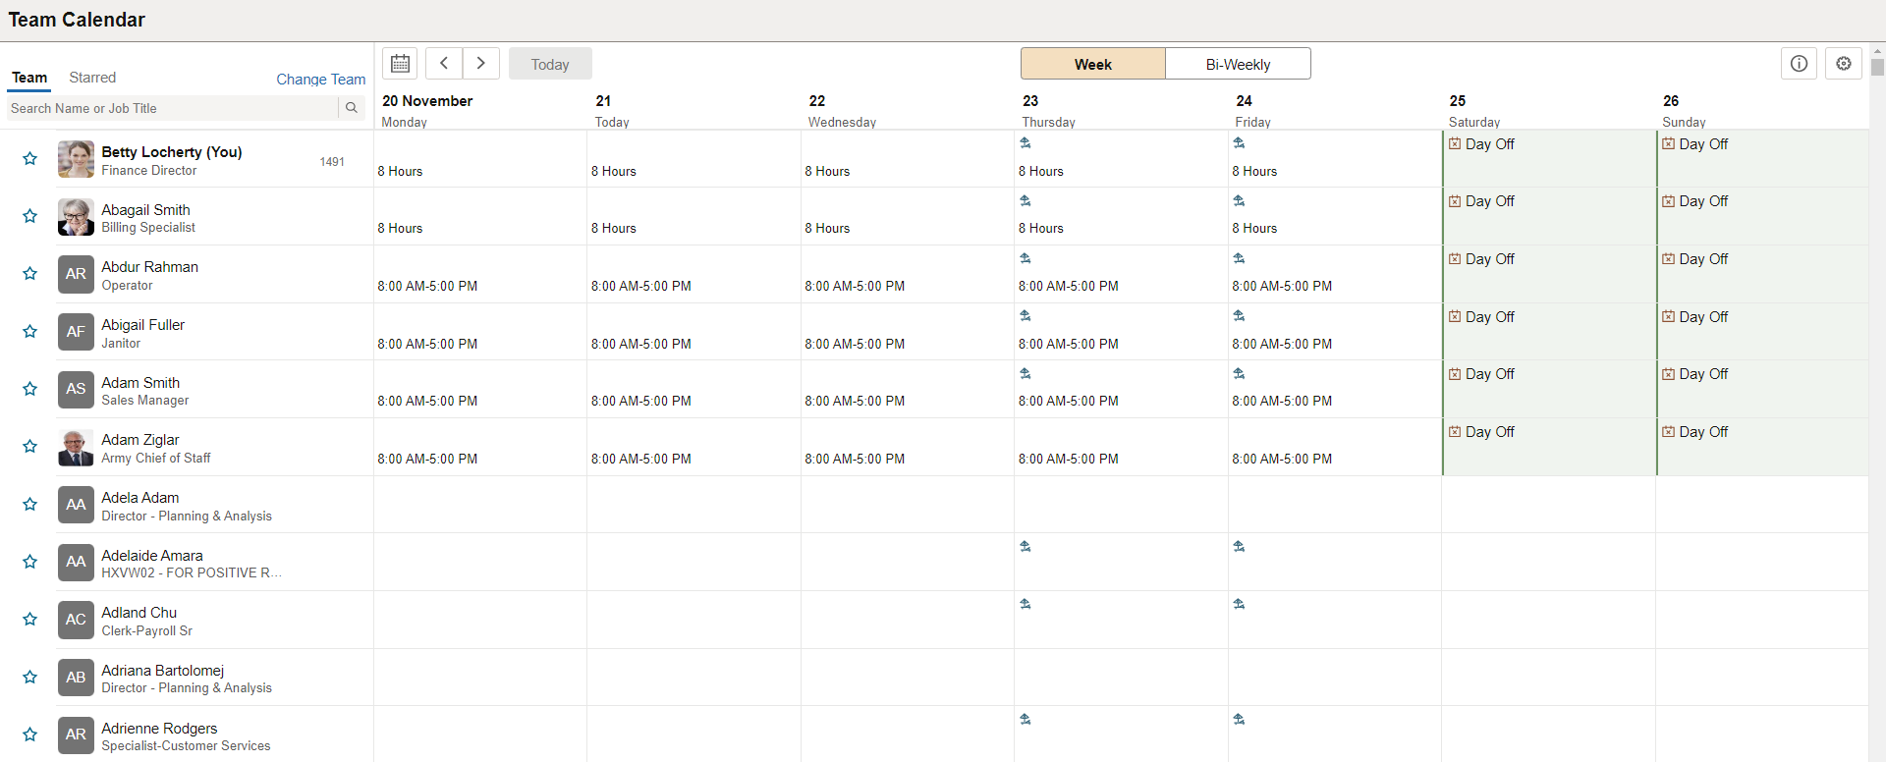Focus the Search Name or Job Title field
Screen dimensions: 1886x762
173,108
